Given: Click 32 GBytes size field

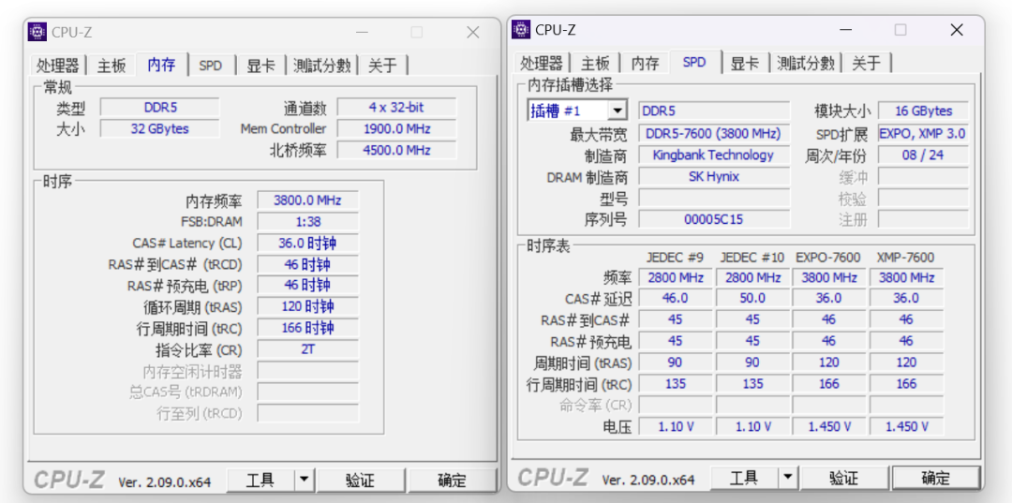Looking at the screenshot, I should [160, 129].
